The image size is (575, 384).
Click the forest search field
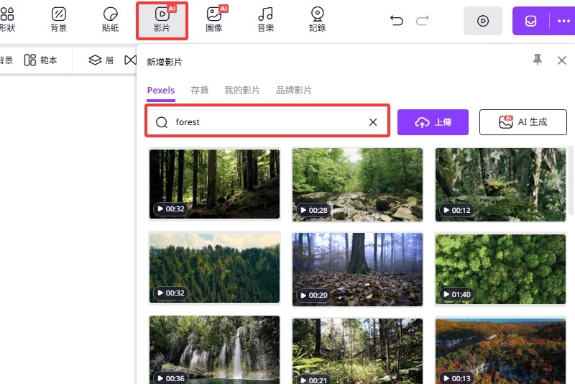267,121
